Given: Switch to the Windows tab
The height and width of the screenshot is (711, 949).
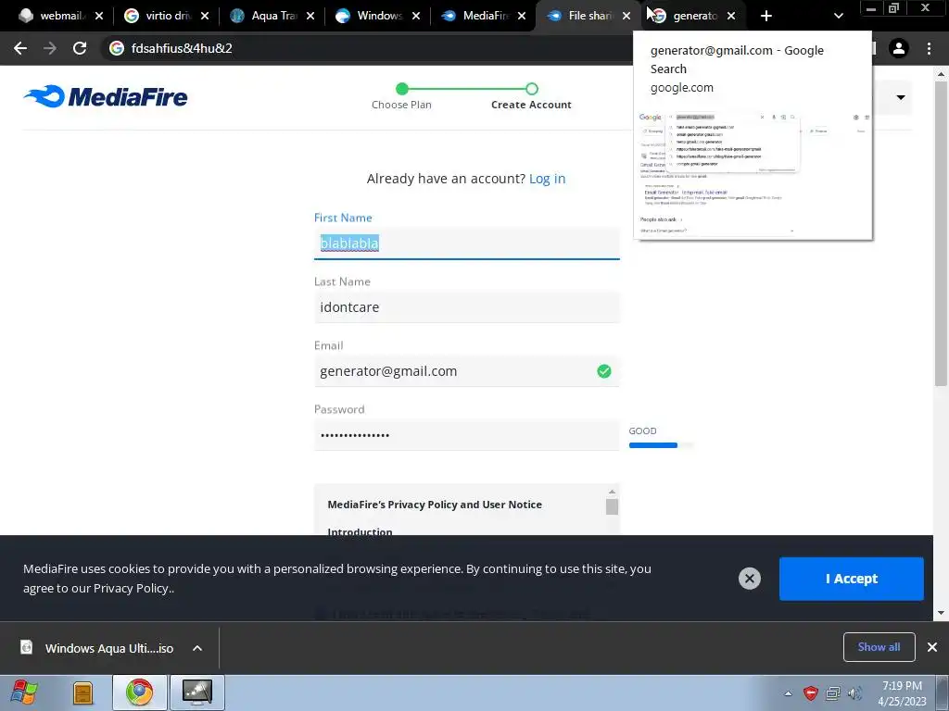Looking at the screenshot, I should (370, 16).
